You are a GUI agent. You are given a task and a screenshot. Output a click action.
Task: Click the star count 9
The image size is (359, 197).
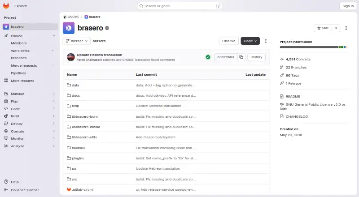[x=336, y=28]
